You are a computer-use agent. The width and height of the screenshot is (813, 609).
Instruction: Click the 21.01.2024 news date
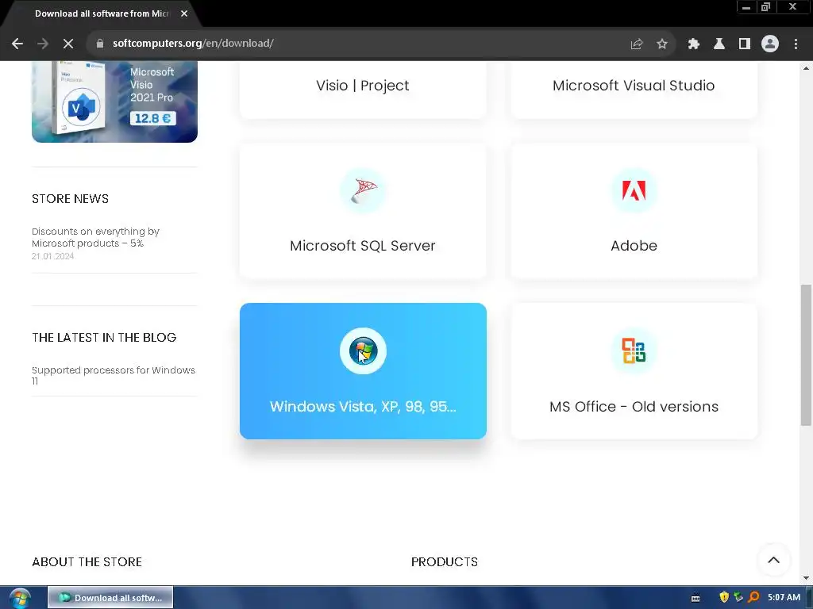tap(53, 256)
